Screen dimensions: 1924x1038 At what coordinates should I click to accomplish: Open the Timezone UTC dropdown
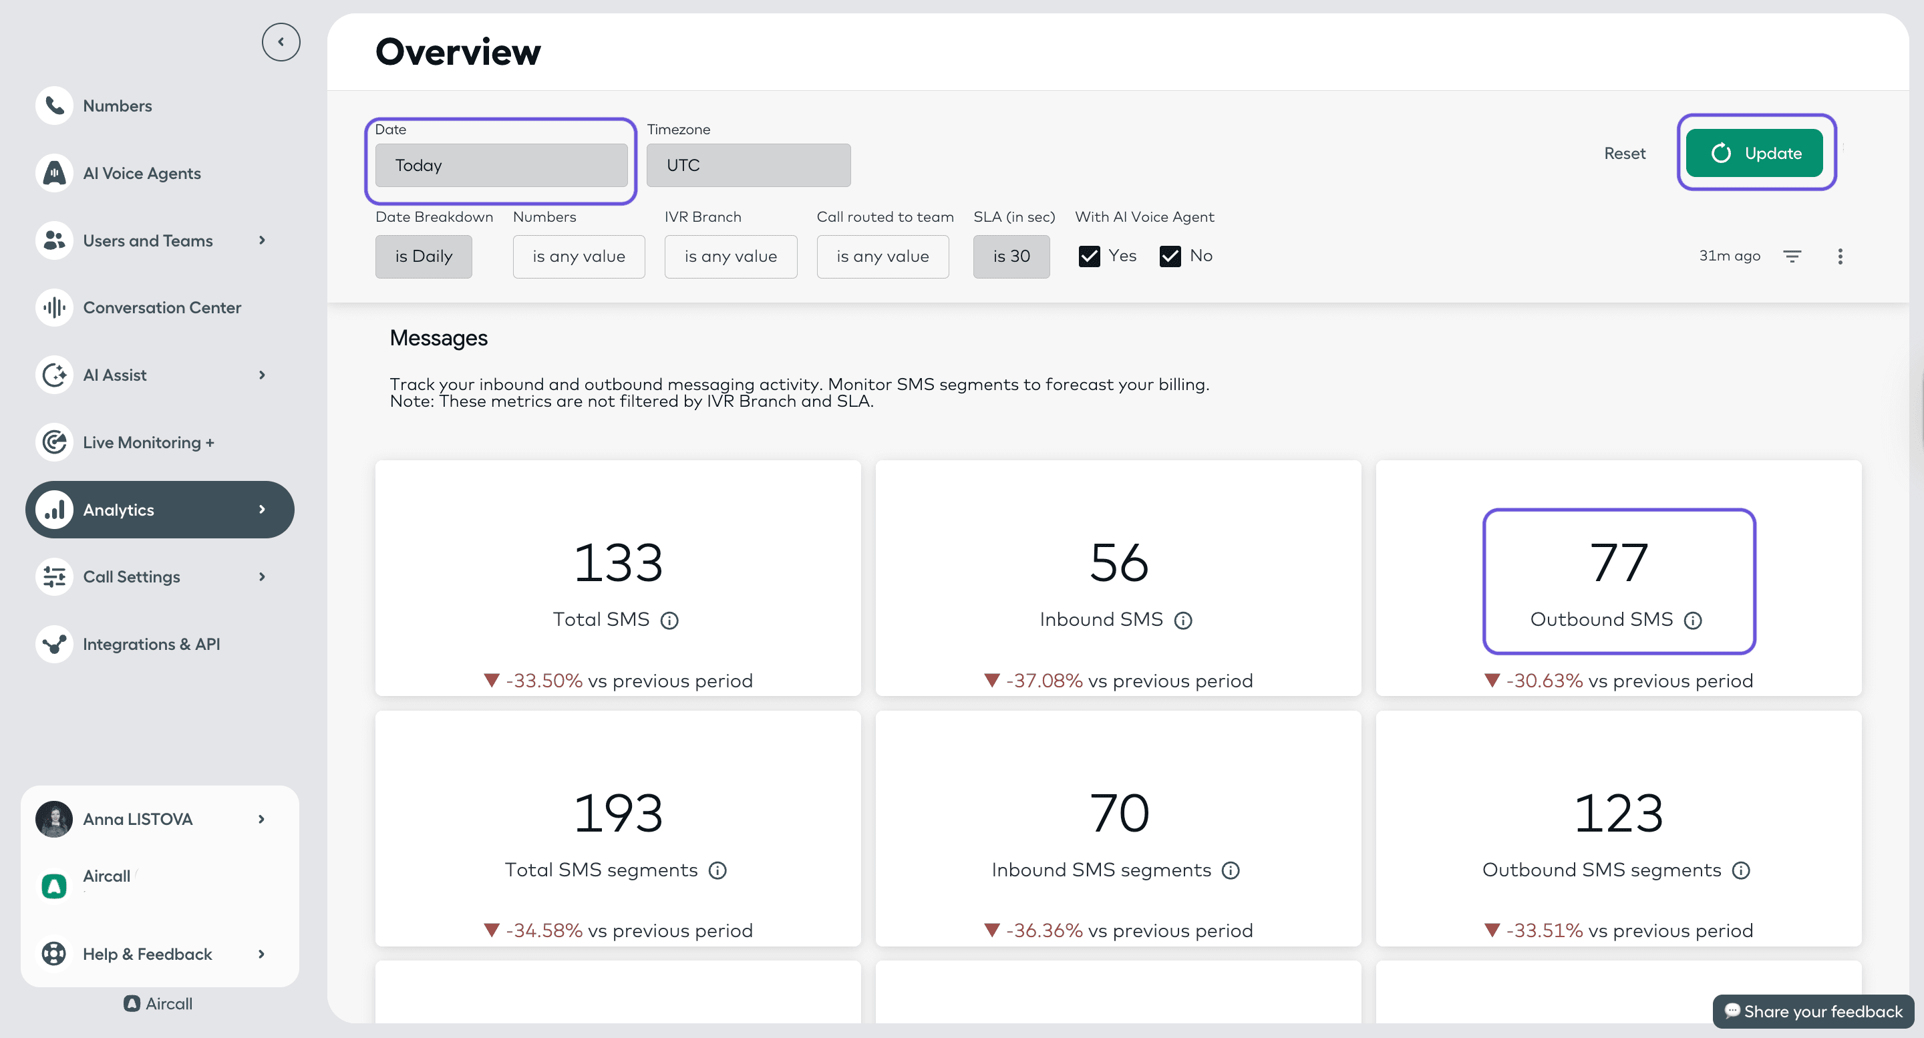(748, 165)
